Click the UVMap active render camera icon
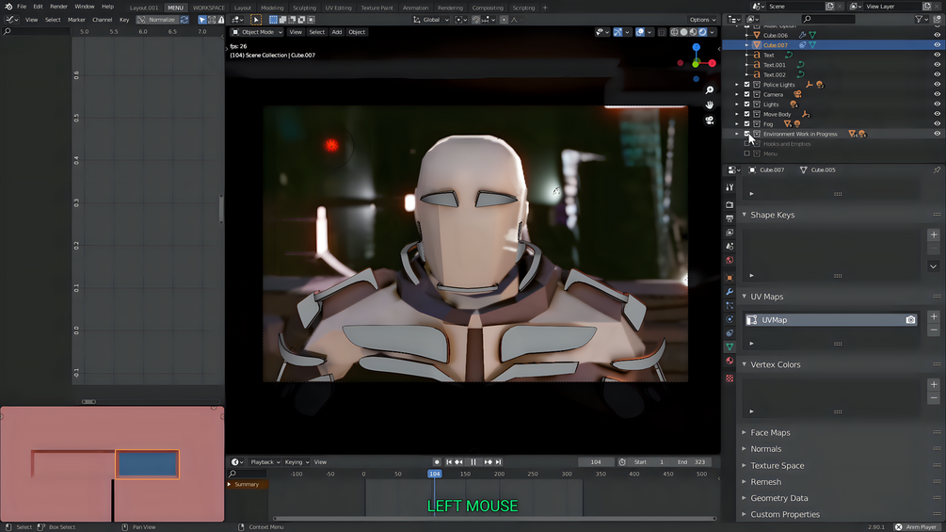Screen dimensions: 946x532 [x=910, y=320]
